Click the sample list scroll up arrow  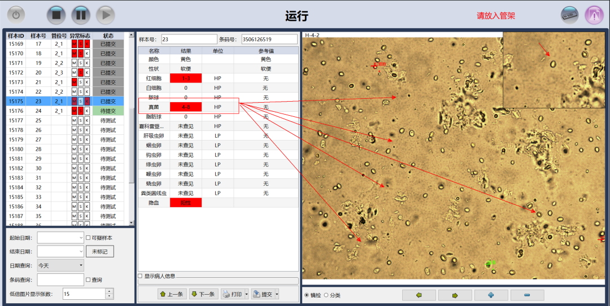(131, 36)
